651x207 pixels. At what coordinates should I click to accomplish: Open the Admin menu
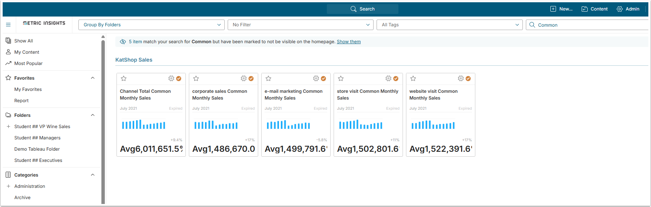628,9
